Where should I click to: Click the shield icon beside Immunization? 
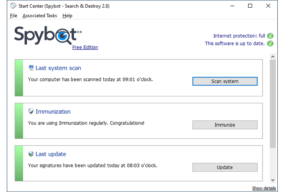pos(31,111)
